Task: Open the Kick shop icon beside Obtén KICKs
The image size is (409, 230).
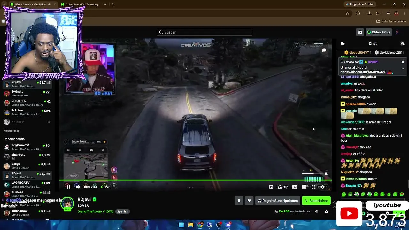Action: coord(360,32)
